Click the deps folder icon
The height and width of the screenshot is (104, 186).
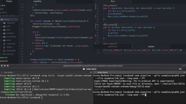pyautogui.click(x=5, y=30)
